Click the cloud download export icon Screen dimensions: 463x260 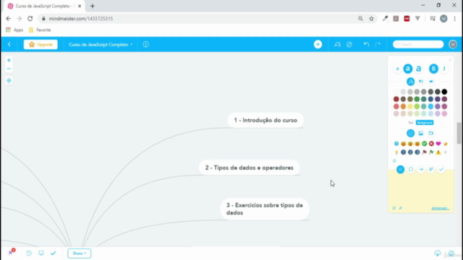[438, 253]
